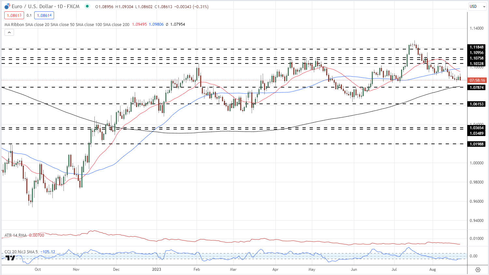Click the red sell price 1.08613 button

click(x=14, y=15)
